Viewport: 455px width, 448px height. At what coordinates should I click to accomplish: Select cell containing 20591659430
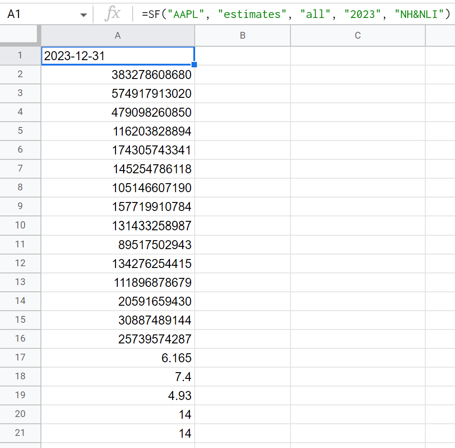pos(118,301)
